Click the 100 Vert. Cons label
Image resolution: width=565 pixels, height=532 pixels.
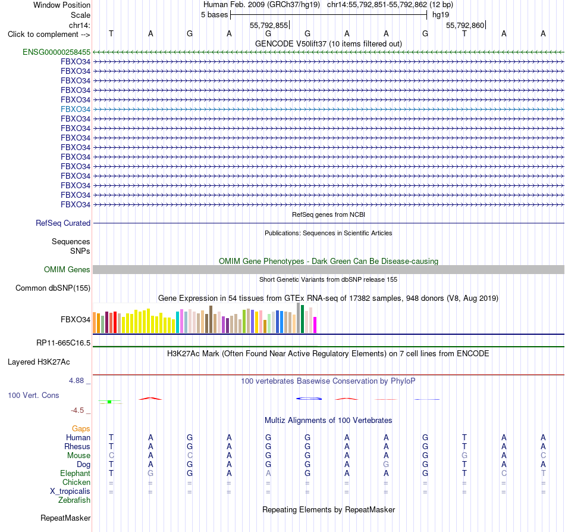tap(33, 395)
